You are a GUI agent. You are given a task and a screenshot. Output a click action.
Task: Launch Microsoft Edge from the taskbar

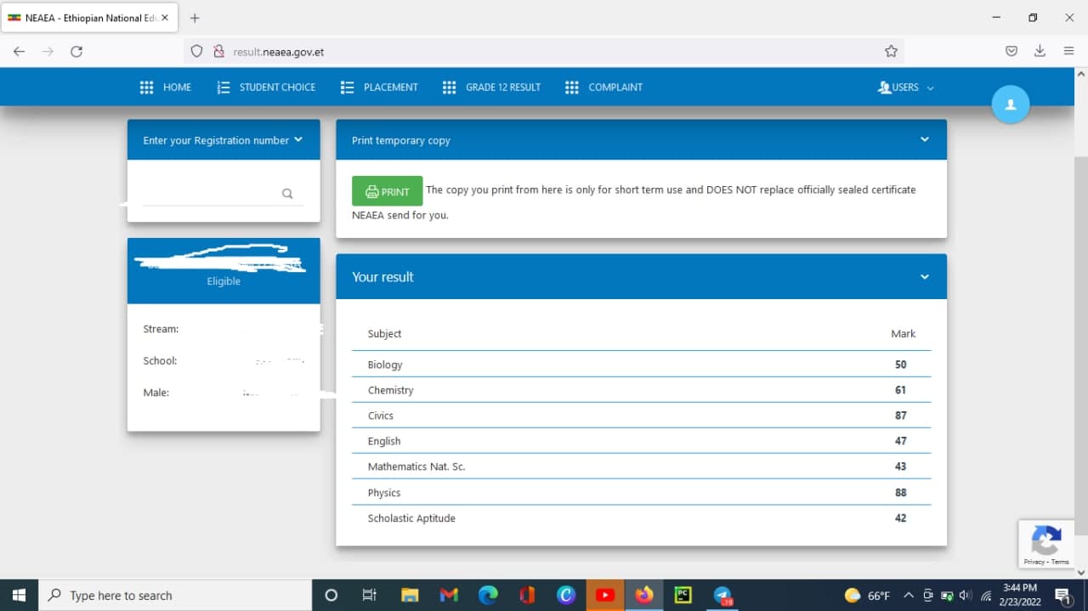pyautogui.click(x=488, y=595)
